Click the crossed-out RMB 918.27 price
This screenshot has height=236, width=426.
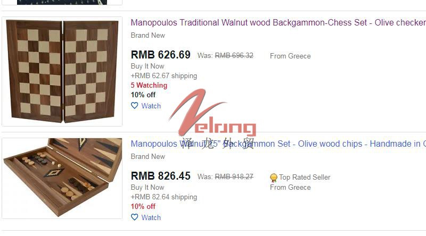234,177
